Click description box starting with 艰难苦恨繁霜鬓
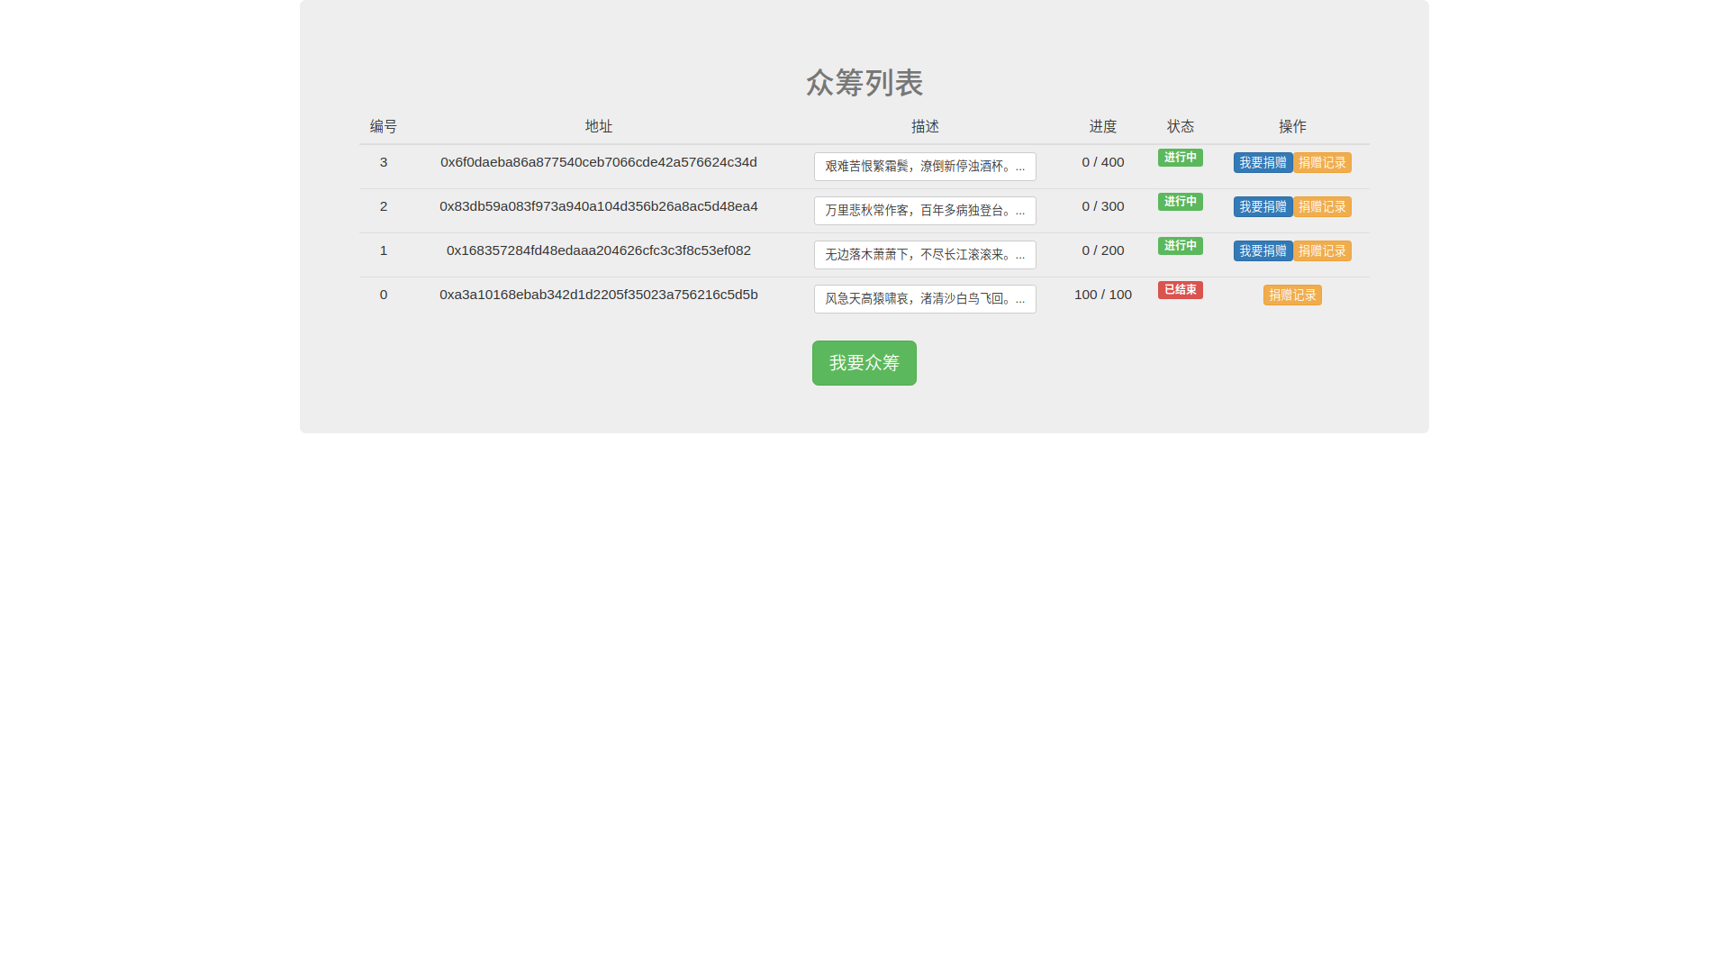The image size is (1729, 973). coord(925,167)
